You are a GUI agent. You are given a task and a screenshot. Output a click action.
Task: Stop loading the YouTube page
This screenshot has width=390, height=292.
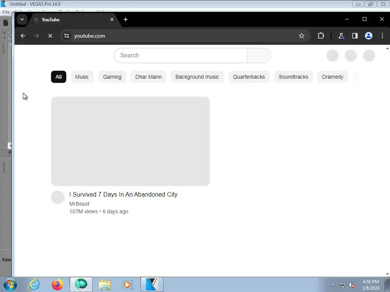click(x=50, y=36)
